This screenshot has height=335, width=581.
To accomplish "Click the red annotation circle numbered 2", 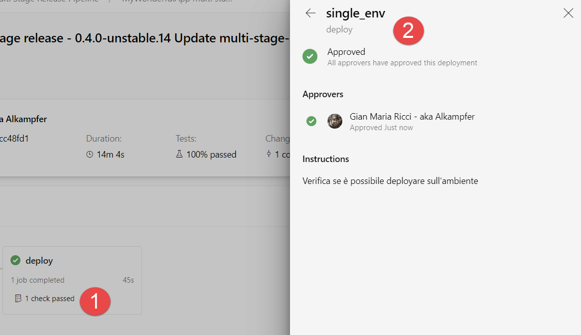I will point(408,31).
